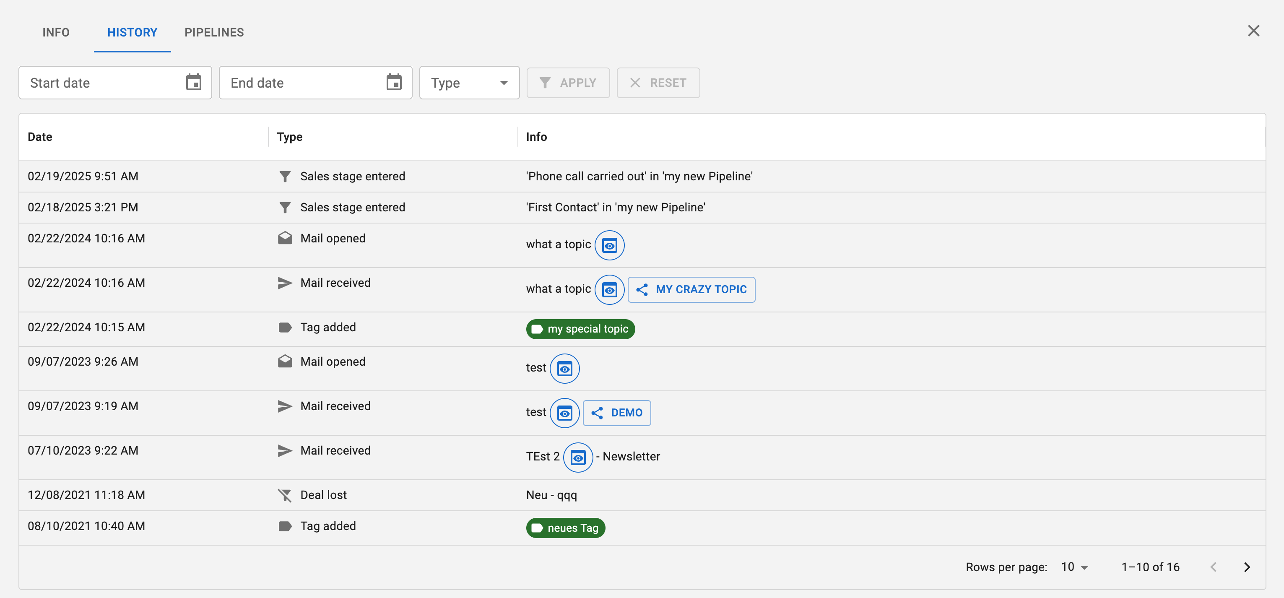The height and width of the screenshot is (598, 1284).
Task: Select date '12/08/2021 11:18 AM'
Action: [86, 495]
